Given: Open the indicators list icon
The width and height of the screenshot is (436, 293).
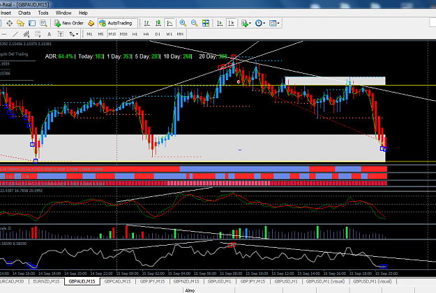Looking at the screenshot, I should pyautogui.click(x=244, y=23).
